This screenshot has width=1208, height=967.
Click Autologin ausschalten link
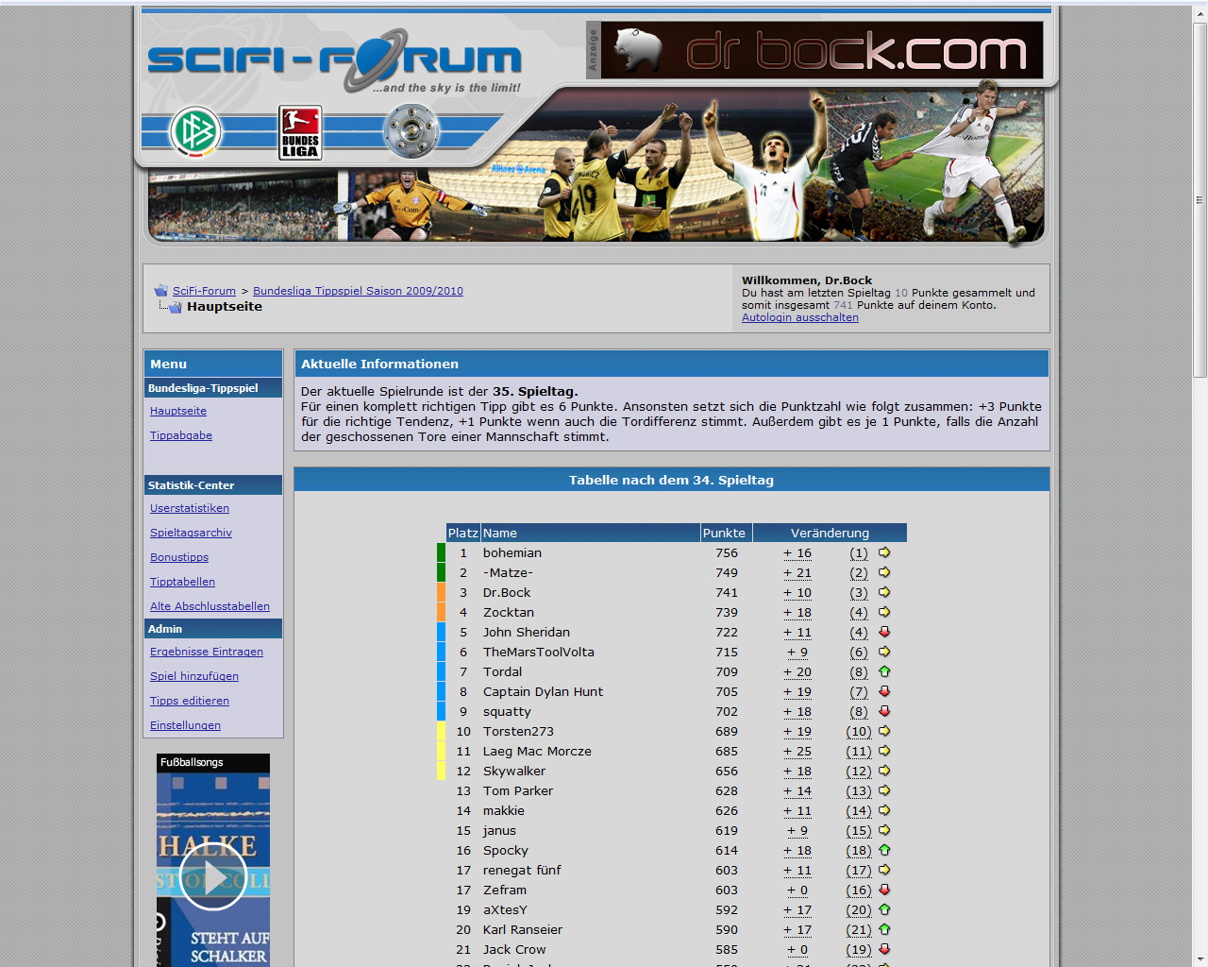tap(800, 317)
